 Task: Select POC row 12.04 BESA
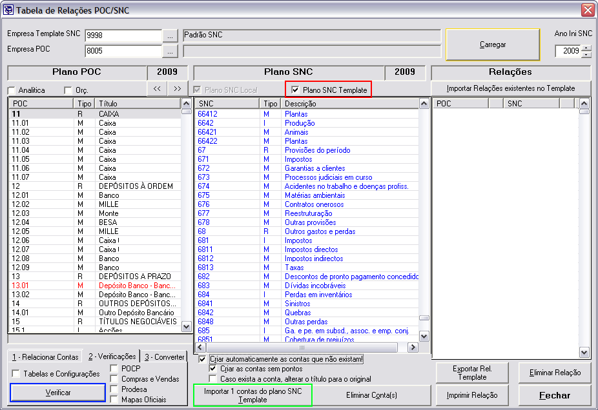tap(95, 222)
